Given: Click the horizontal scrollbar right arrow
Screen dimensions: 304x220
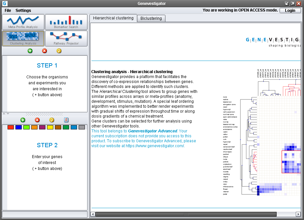Looking at the screenshot, I should [298, 214].
